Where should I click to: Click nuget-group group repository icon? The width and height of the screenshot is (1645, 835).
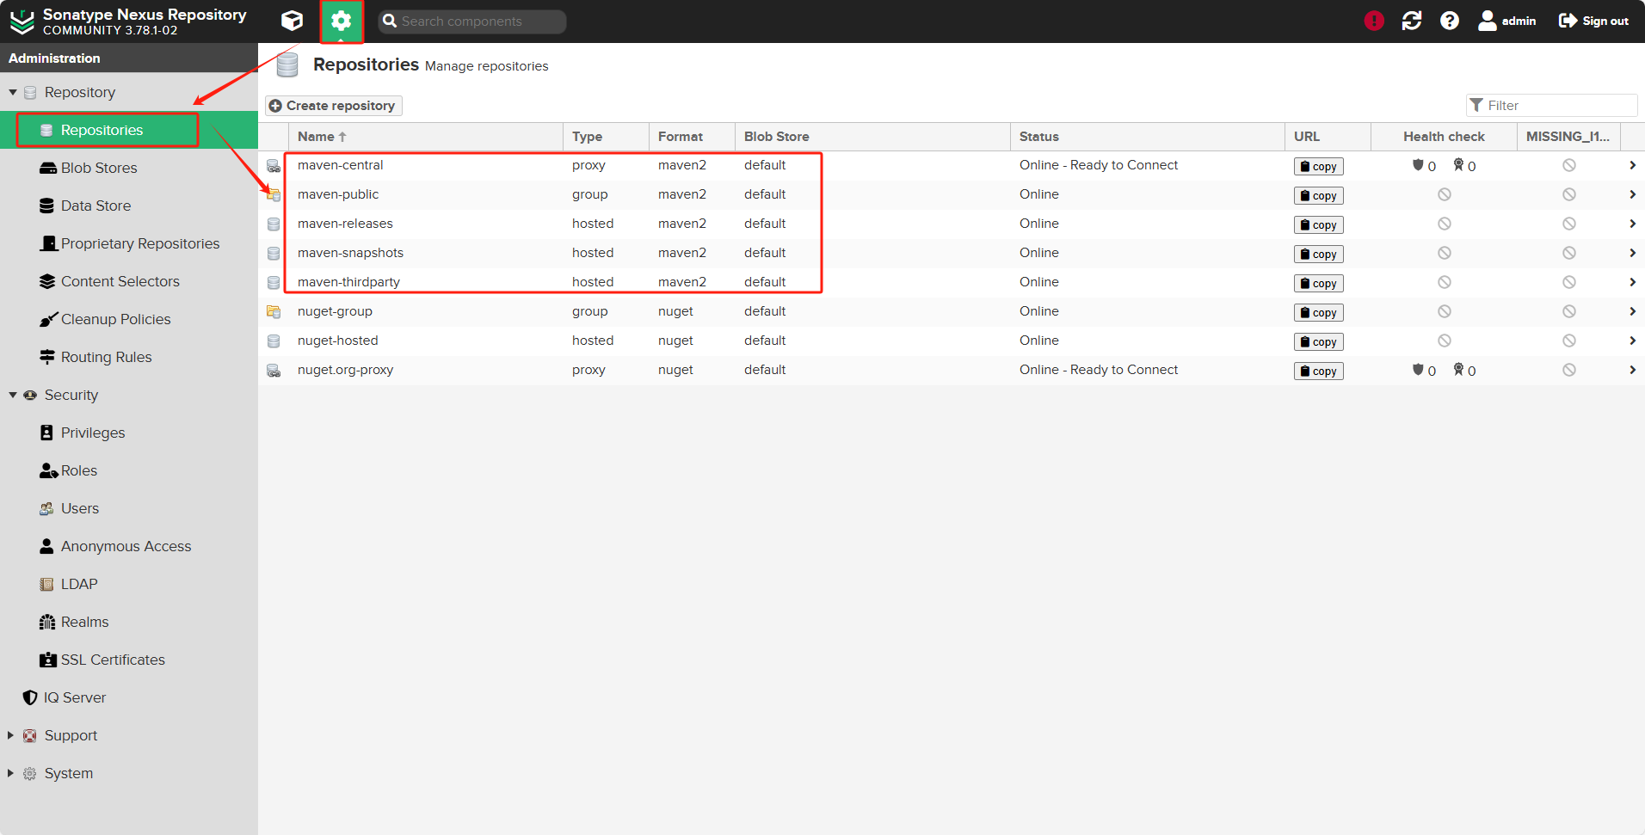(274, 312)
